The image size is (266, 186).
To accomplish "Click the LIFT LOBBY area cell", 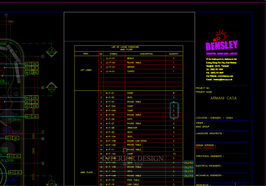I will pos(86,70).
